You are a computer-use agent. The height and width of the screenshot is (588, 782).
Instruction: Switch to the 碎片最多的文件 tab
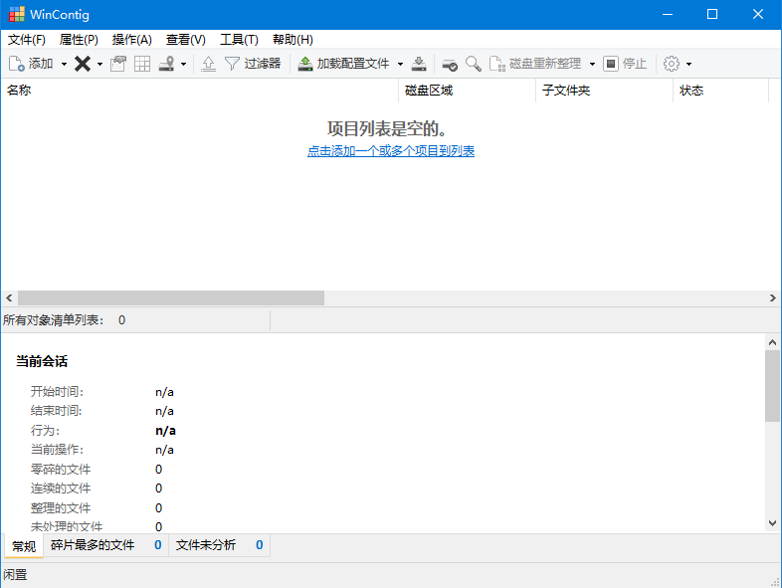pos(106,545)
